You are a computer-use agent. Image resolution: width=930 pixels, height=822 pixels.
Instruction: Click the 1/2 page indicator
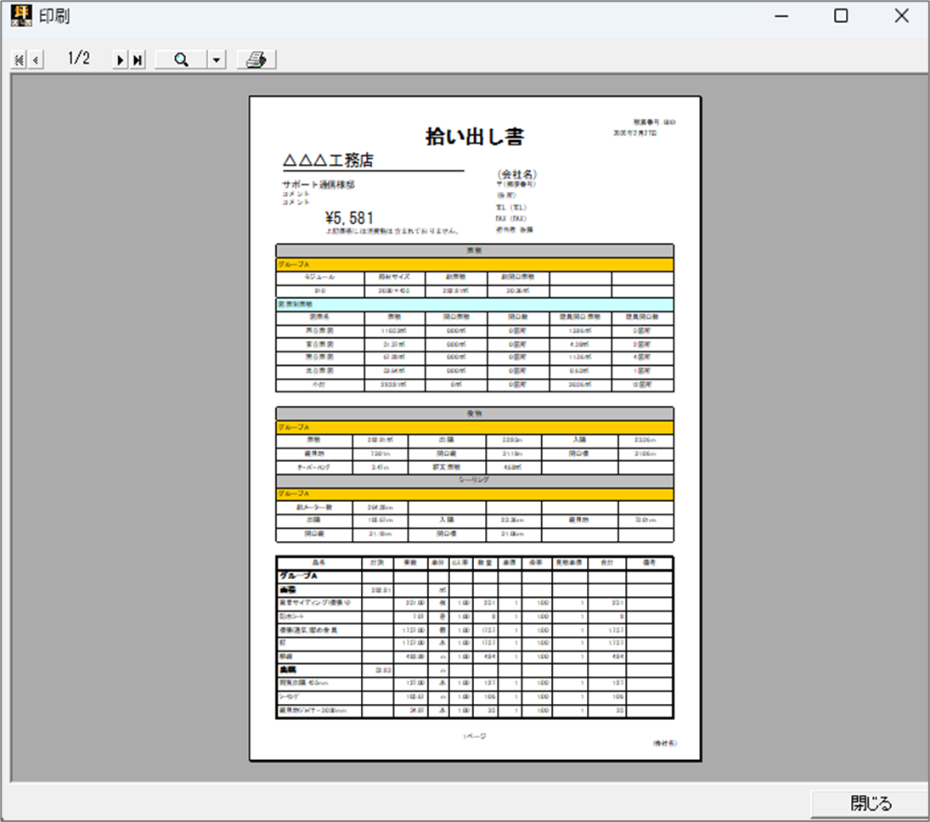[78, 59]
